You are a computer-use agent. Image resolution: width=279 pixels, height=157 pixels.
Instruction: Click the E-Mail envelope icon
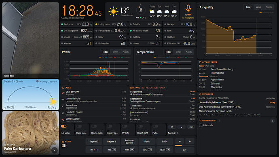(x=131, y=88)
